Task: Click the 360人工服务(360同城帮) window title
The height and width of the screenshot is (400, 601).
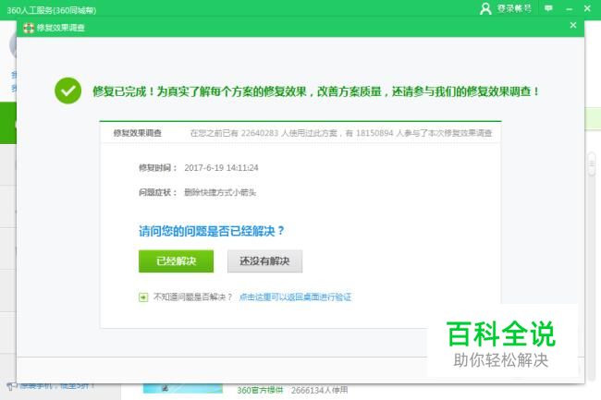Action: coord(52,10)
